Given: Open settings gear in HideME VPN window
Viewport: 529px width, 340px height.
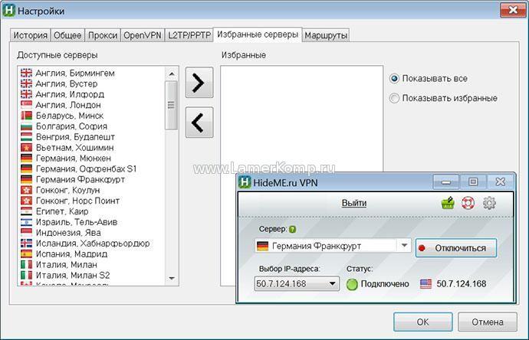Looking at the screenshot, I should 489,203.
